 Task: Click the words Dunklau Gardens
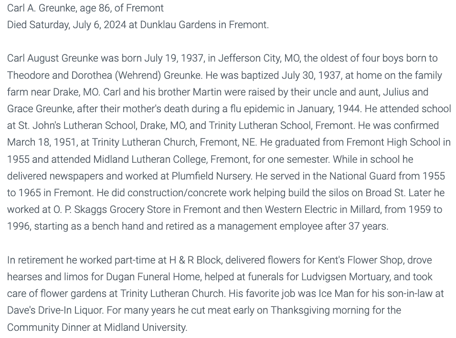click(178, 25)
